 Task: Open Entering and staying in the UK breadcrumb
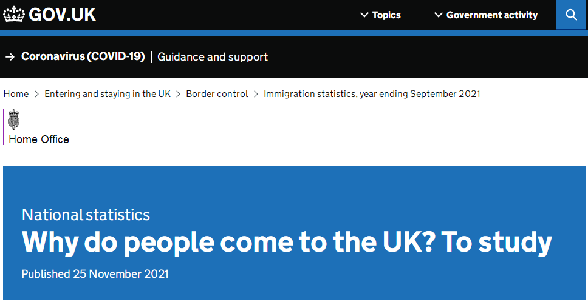coord(108,94)
